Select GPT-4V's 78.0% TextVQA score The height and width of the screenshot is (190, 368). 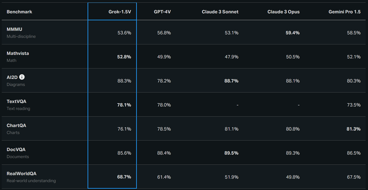point(164,105)
